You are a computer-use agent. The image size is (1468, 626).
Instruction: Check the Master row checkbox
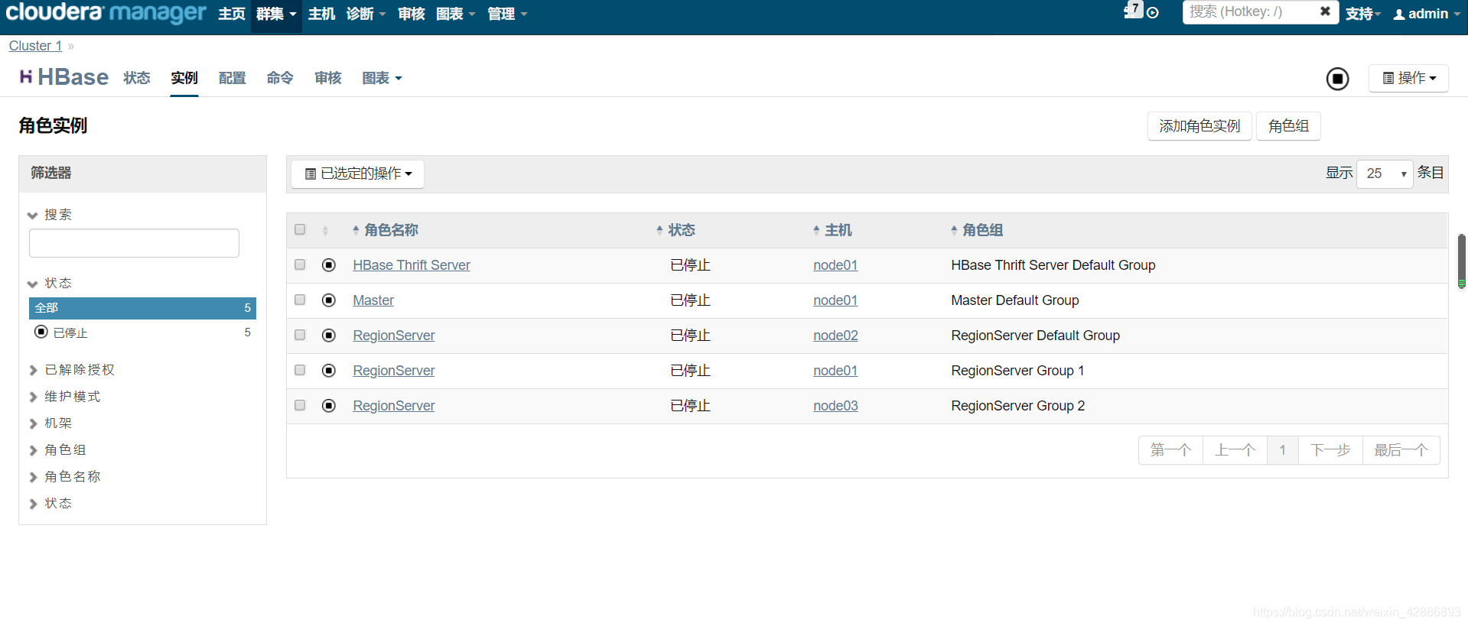pyautogui.click(x=300, y=300)
